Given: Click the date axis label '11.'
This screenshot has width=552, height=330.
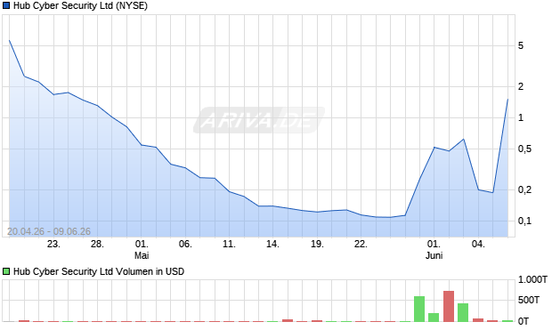Looking at the screenshot, I should click(229, 244).
